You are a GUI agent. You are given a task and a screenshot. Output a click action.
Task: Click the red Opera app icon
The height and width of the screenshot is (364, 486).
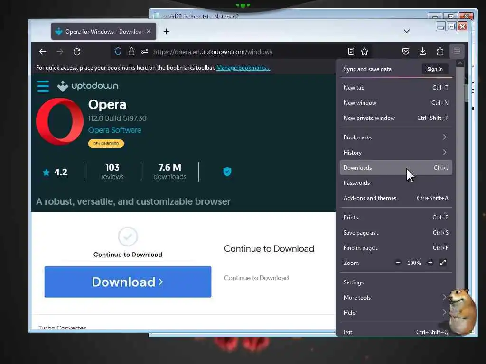point(60,122)
